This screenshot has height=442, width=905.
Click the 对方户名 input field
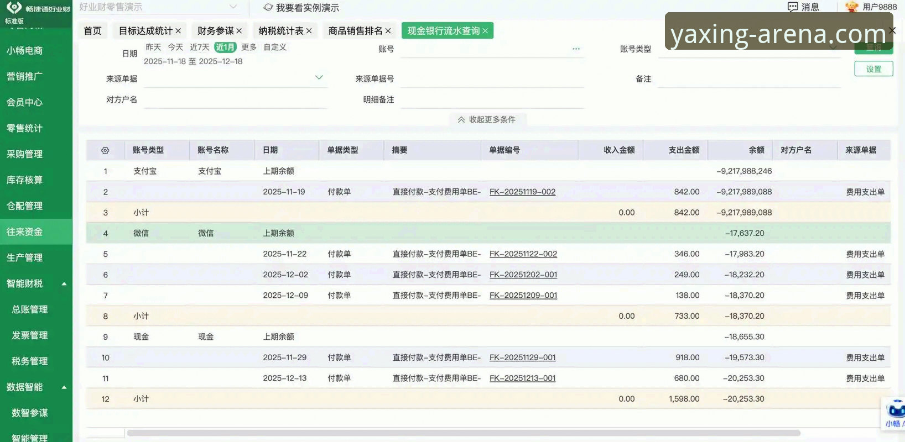(x=235, y=100)
